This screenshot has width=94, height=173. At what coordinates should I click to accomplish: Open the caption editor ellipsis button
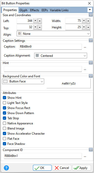coord(85,47)
